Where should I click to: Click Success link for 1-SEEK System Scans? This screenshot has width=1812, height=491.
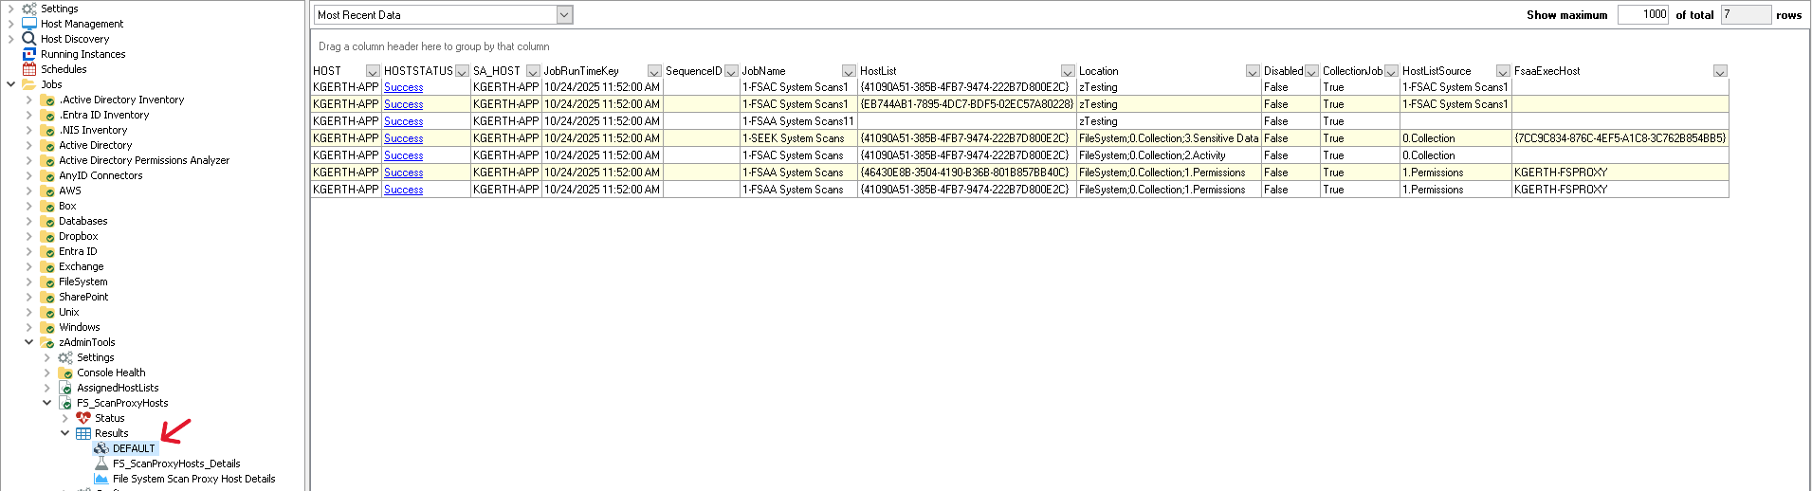[x=403, y=138]
